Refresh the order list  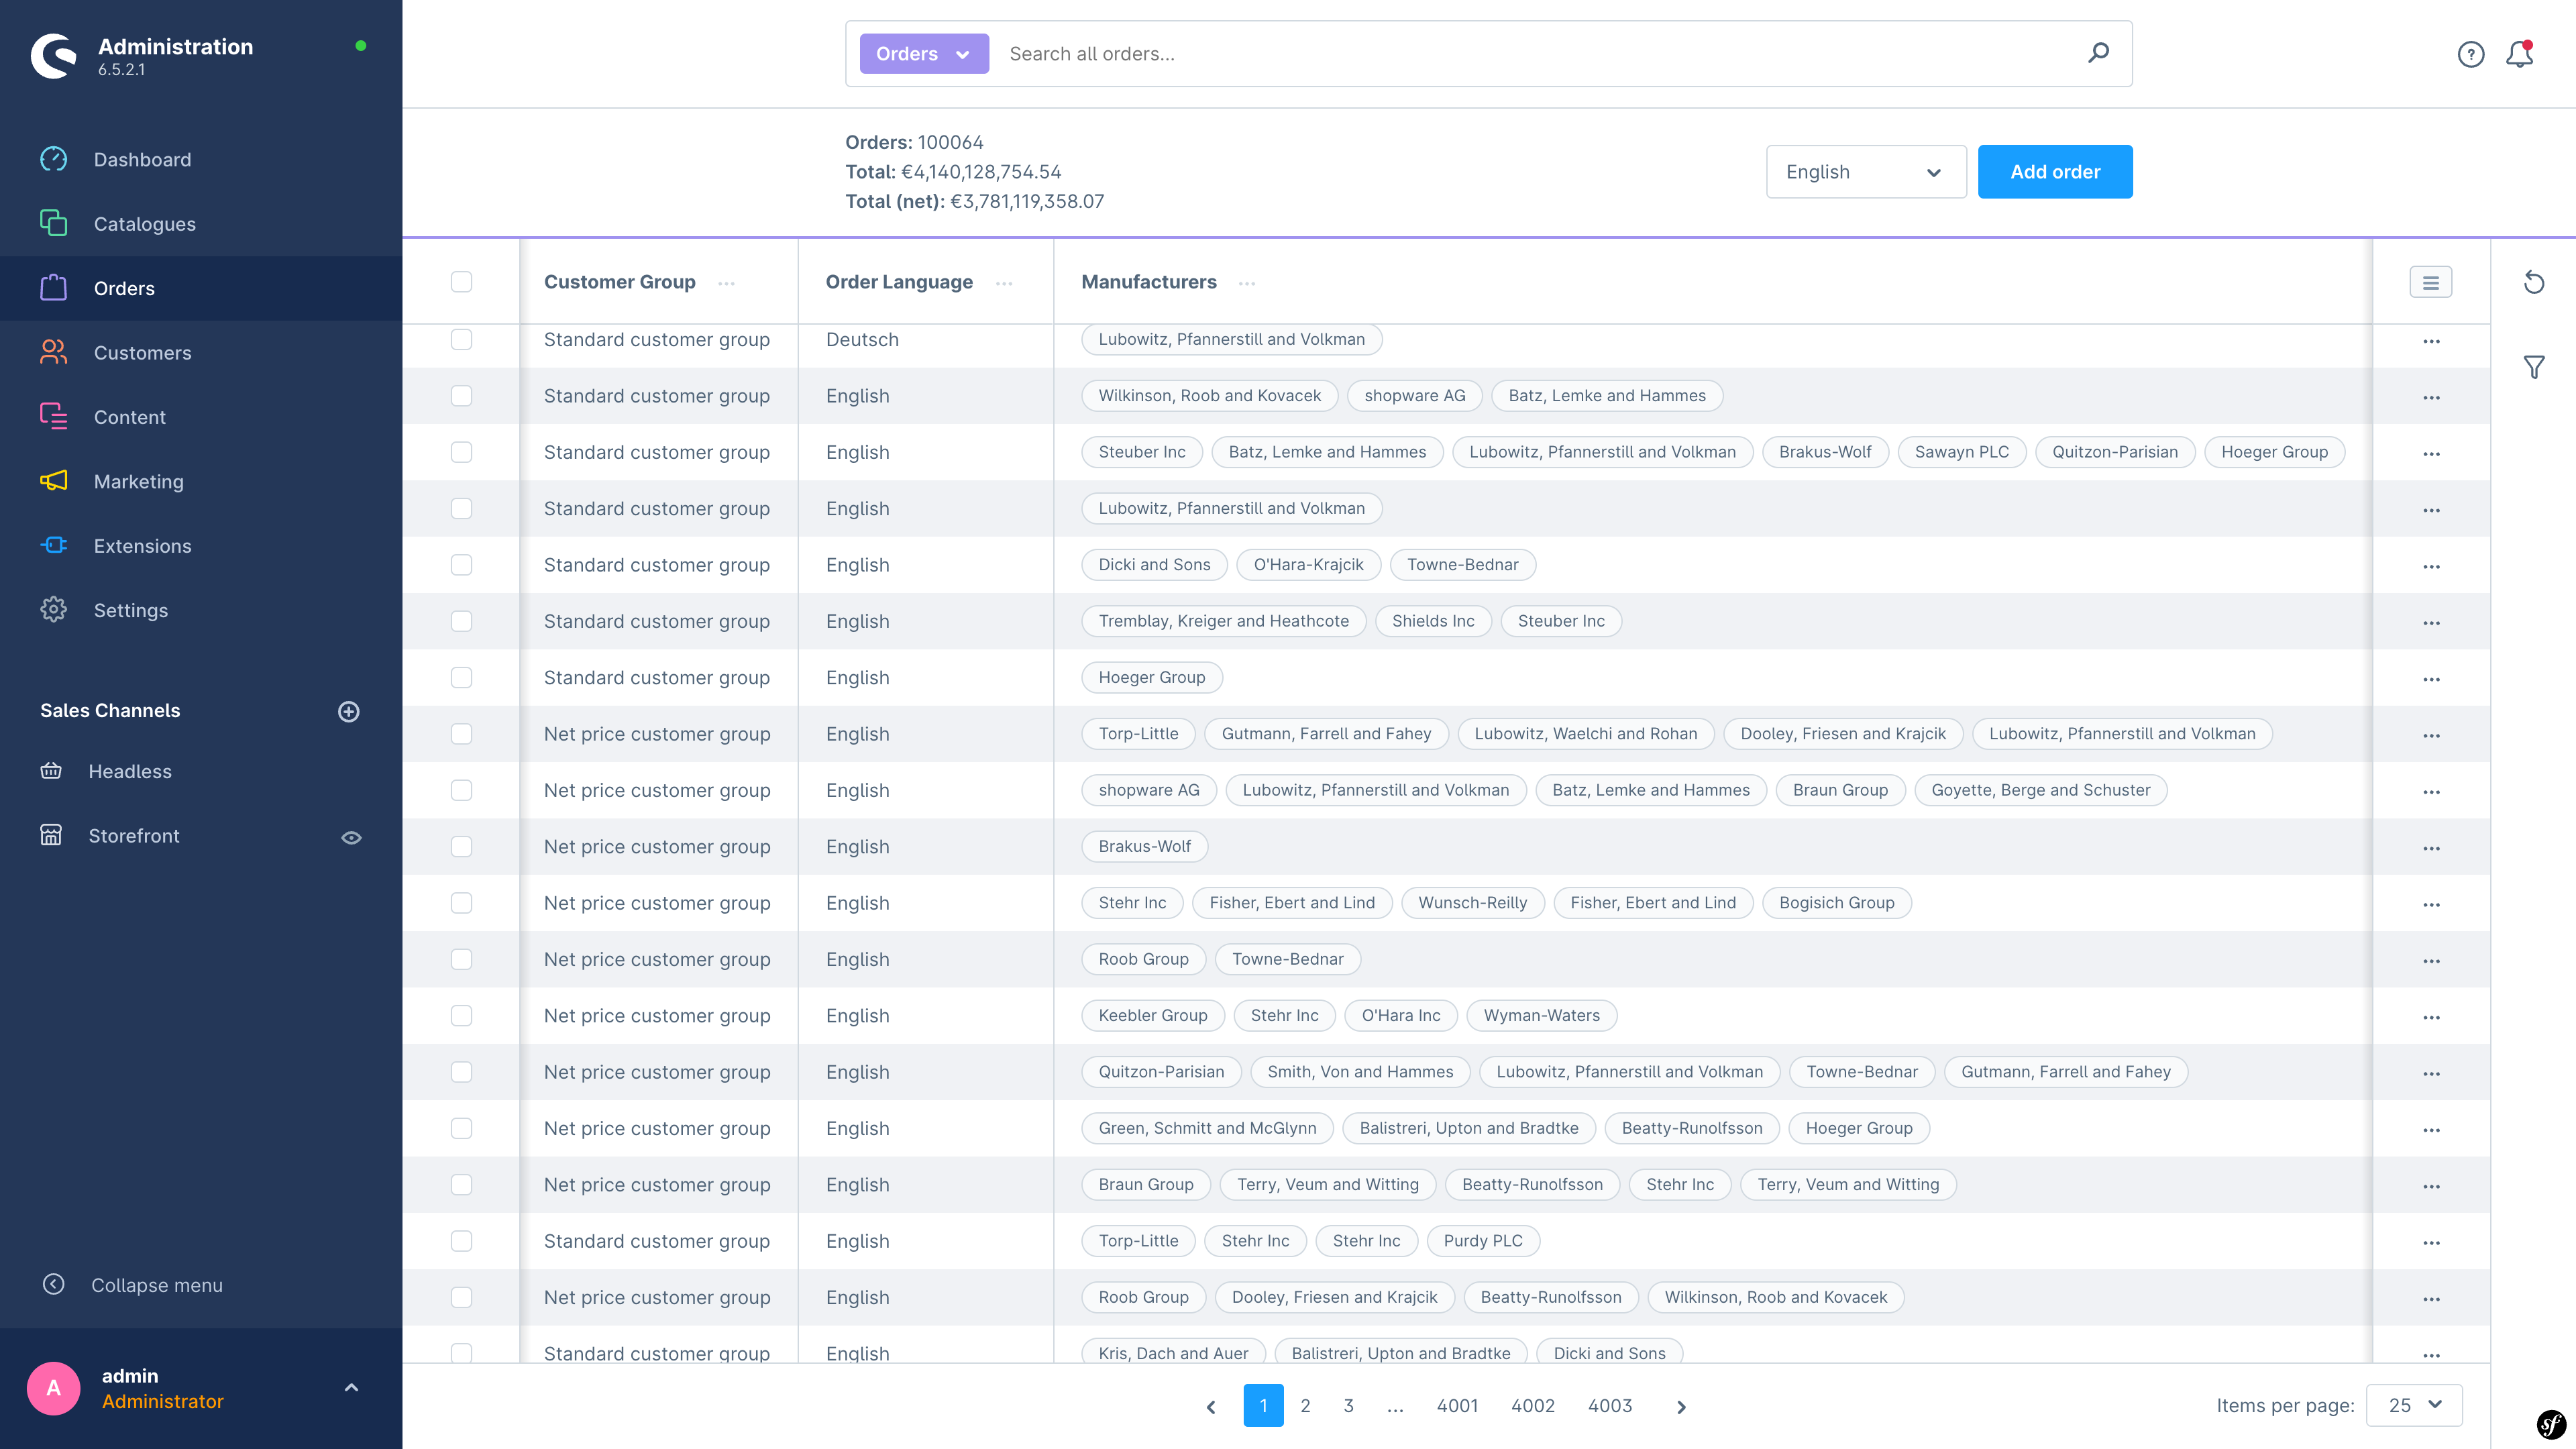click(2533, 282)
